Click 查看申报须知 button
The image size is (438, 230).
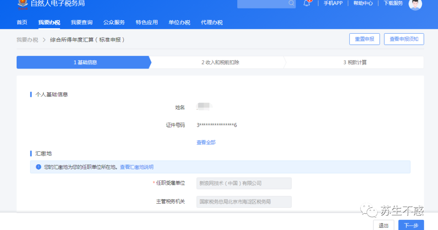pyautogui.click(x=404, y=39)
